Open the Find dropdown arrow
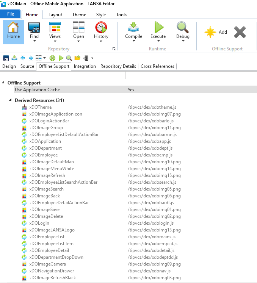The width and height of the screenshot is (257, 283). 34,41
